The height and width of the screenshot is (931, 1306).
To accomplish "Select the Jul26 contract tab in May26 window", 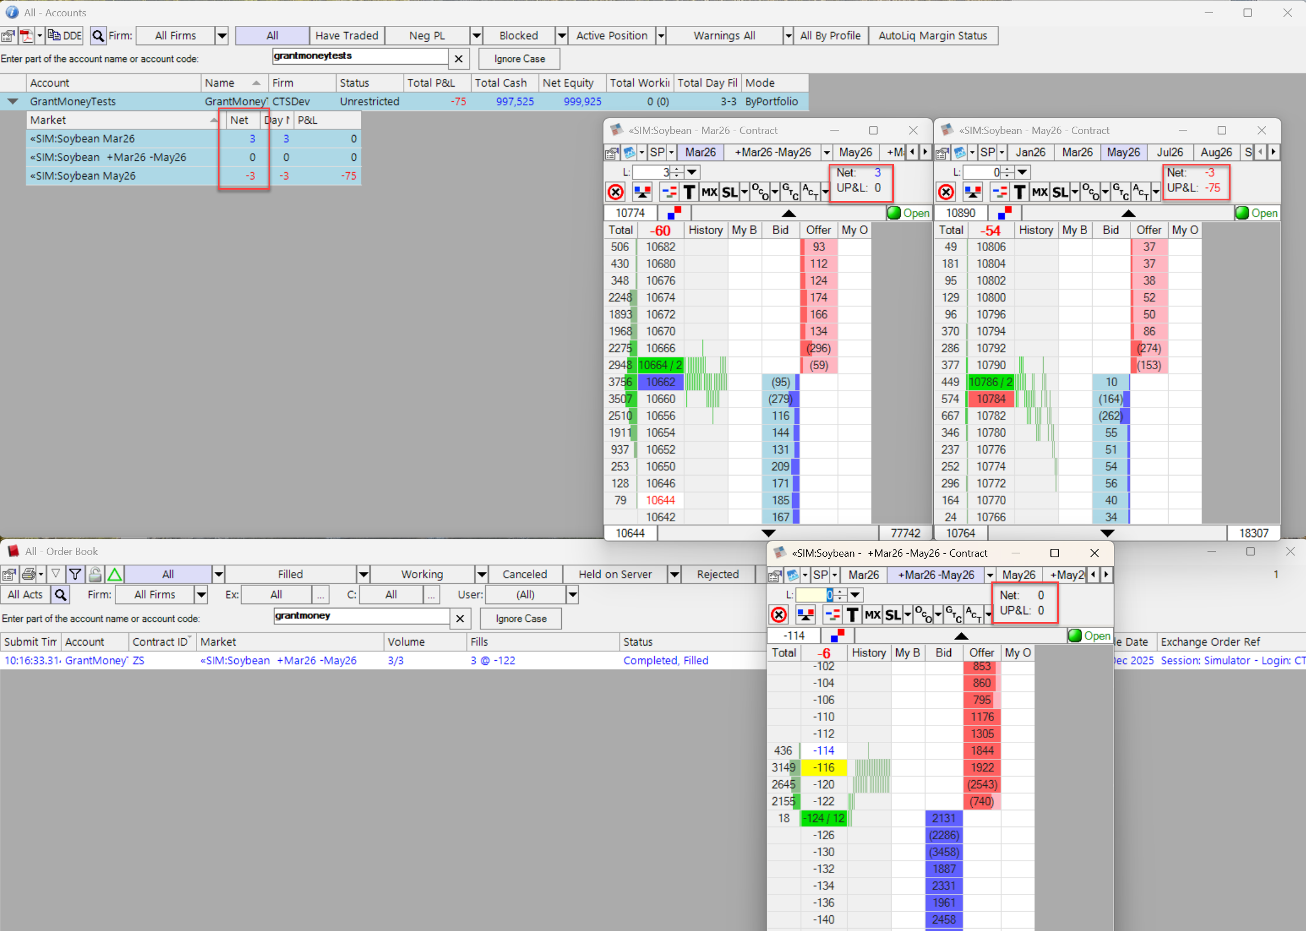I will pyautogui.click(x=1170, y=152).
